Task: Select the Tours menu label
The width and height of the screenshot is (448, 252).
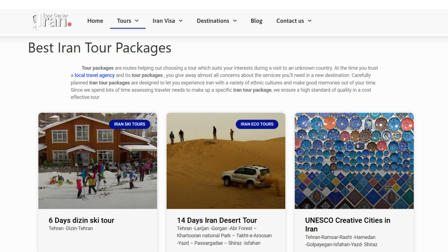Action: click(x=124, y=21)
